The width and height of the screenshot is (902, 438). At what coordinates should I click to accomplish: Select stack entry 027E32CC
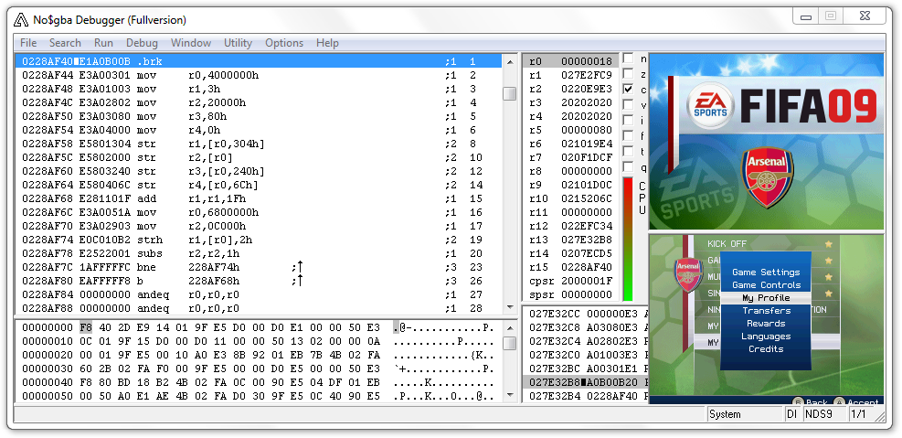585,314
